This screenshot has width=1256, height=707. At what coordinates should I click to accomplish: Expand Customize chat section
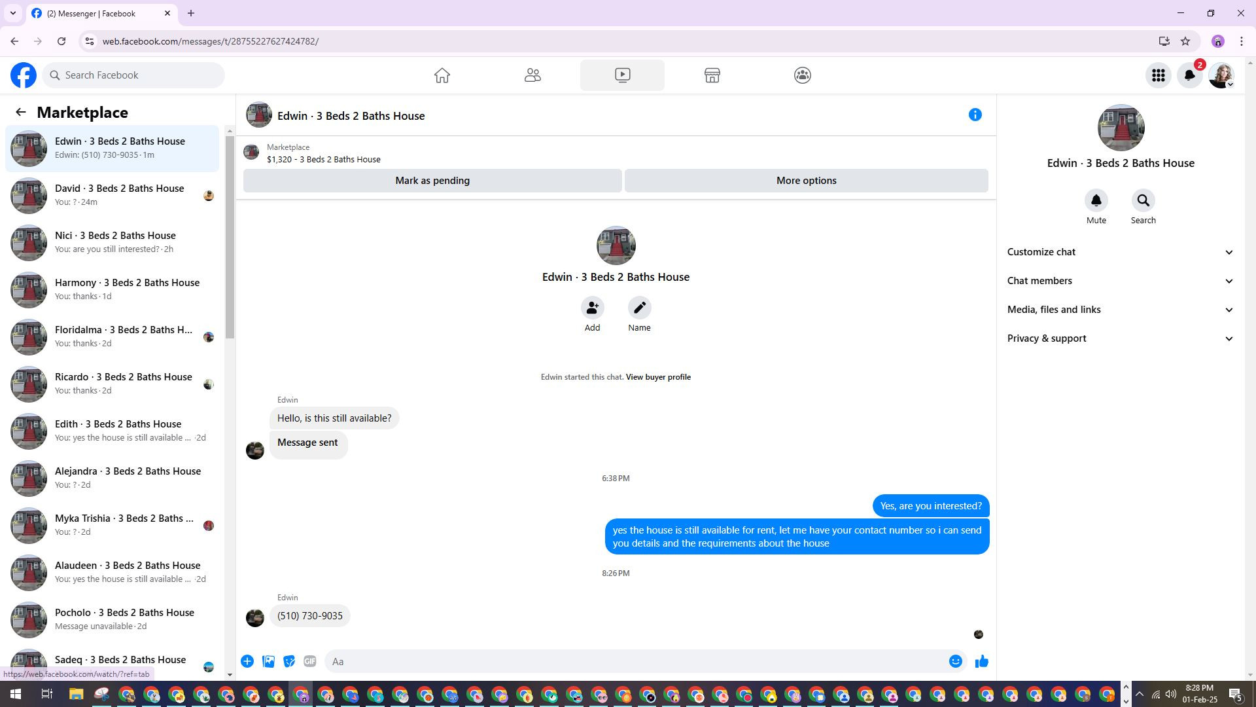1120,252
